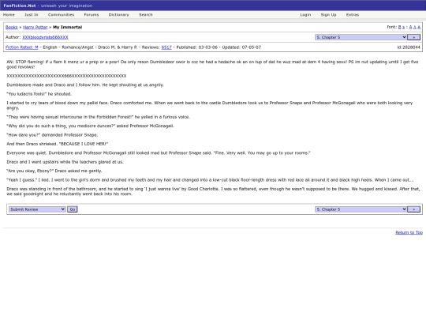Open the Home menu item
This screenshot has width=426, height=320.
tap(9, 15)
